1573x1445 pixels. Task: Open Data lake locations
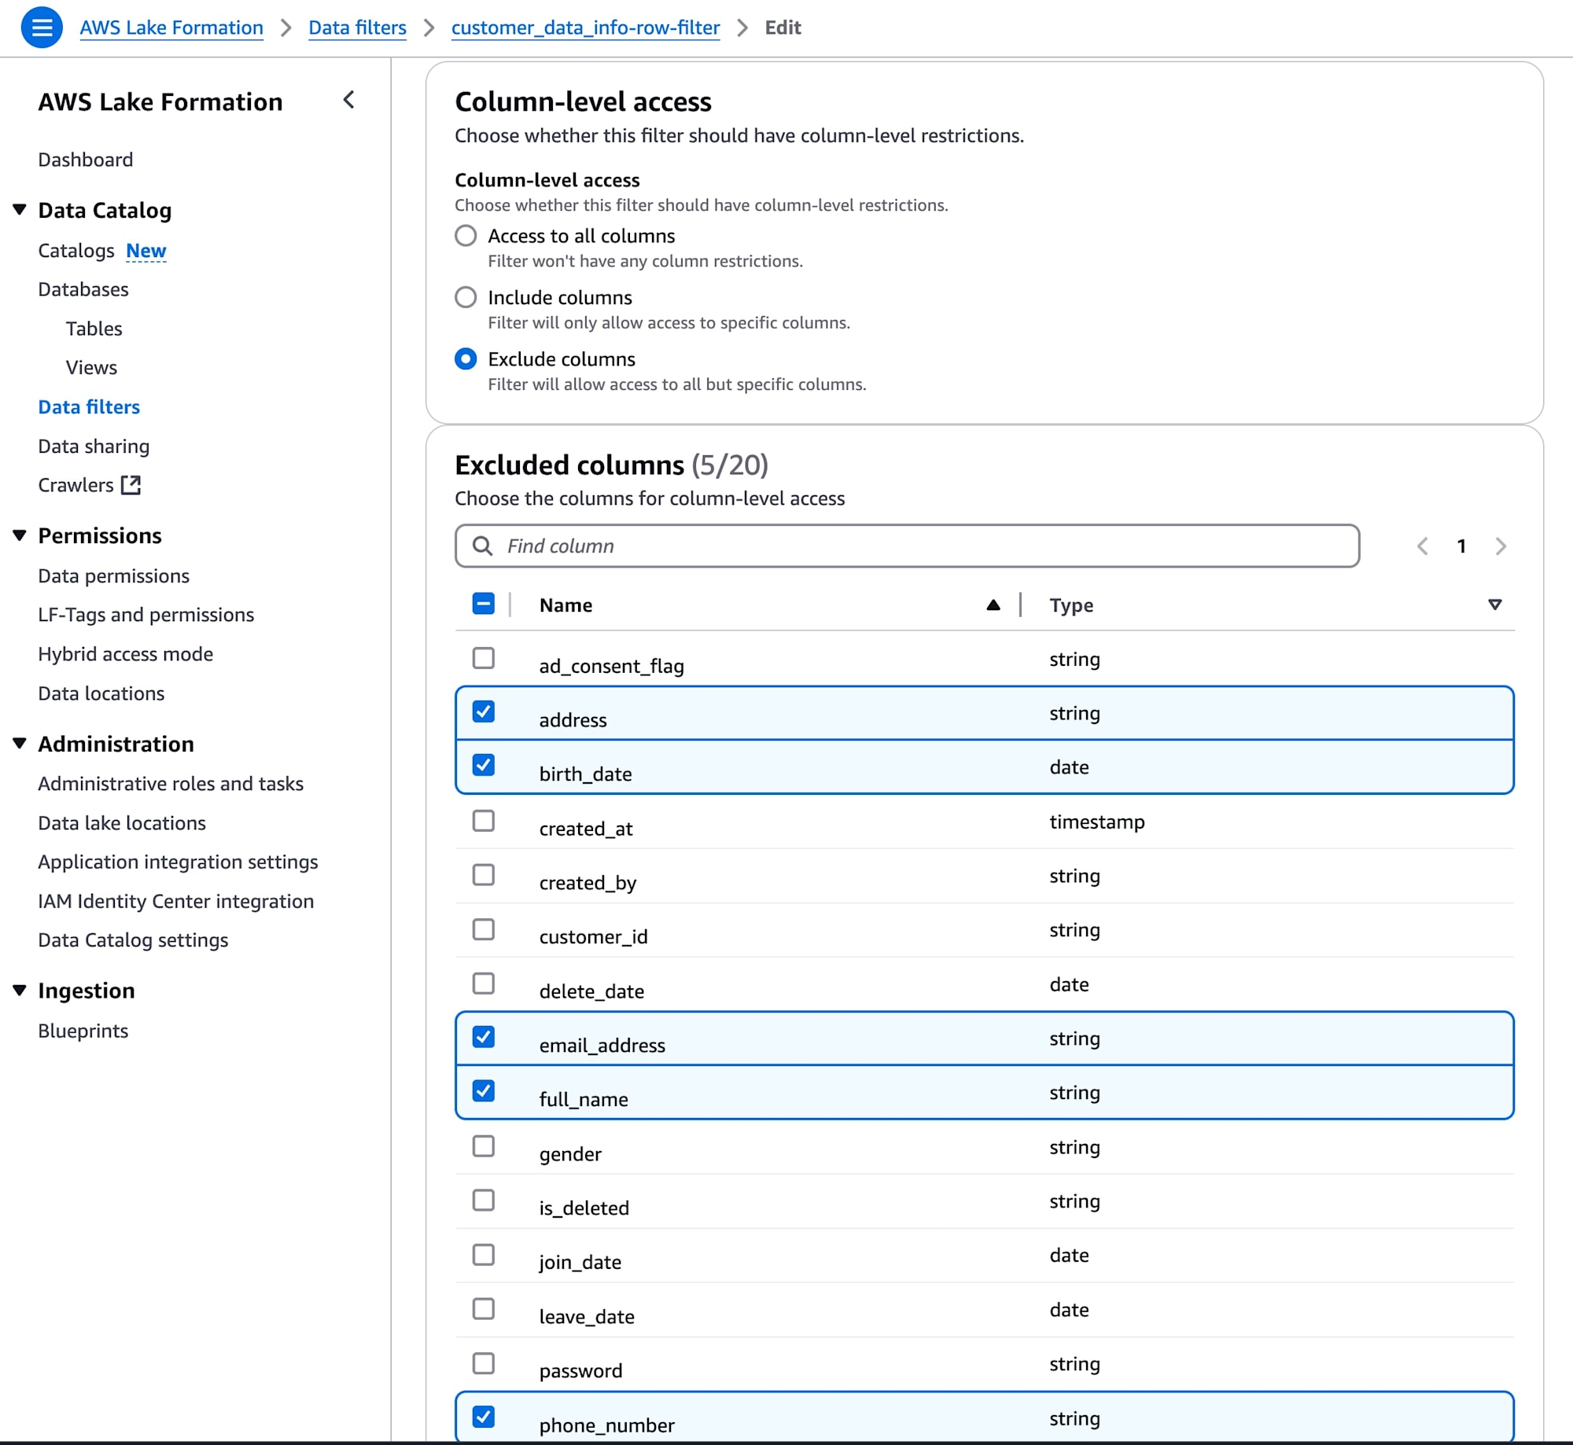[122, 823]
